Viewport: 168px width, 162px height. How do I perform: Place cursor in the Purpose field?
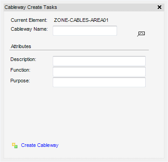pyautogui.click(x=99, y=82)
